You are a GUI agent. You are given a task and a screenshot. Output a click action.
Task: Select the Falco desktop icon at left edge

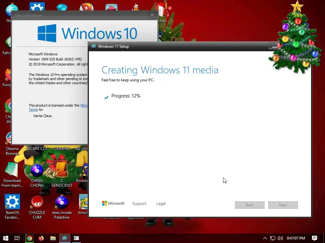[7, 46]
